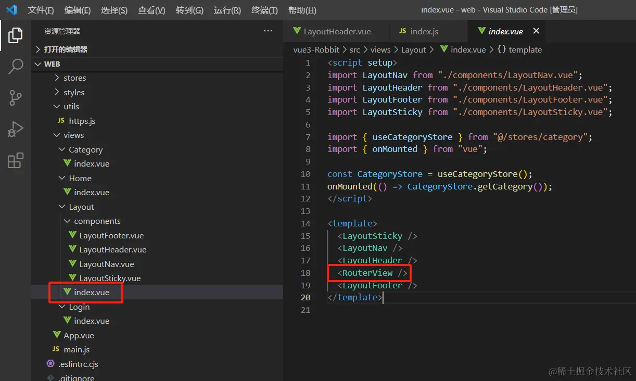Expand the 打开的编辑器 section
Screen dimensions: 636x381
pos(66,49)
